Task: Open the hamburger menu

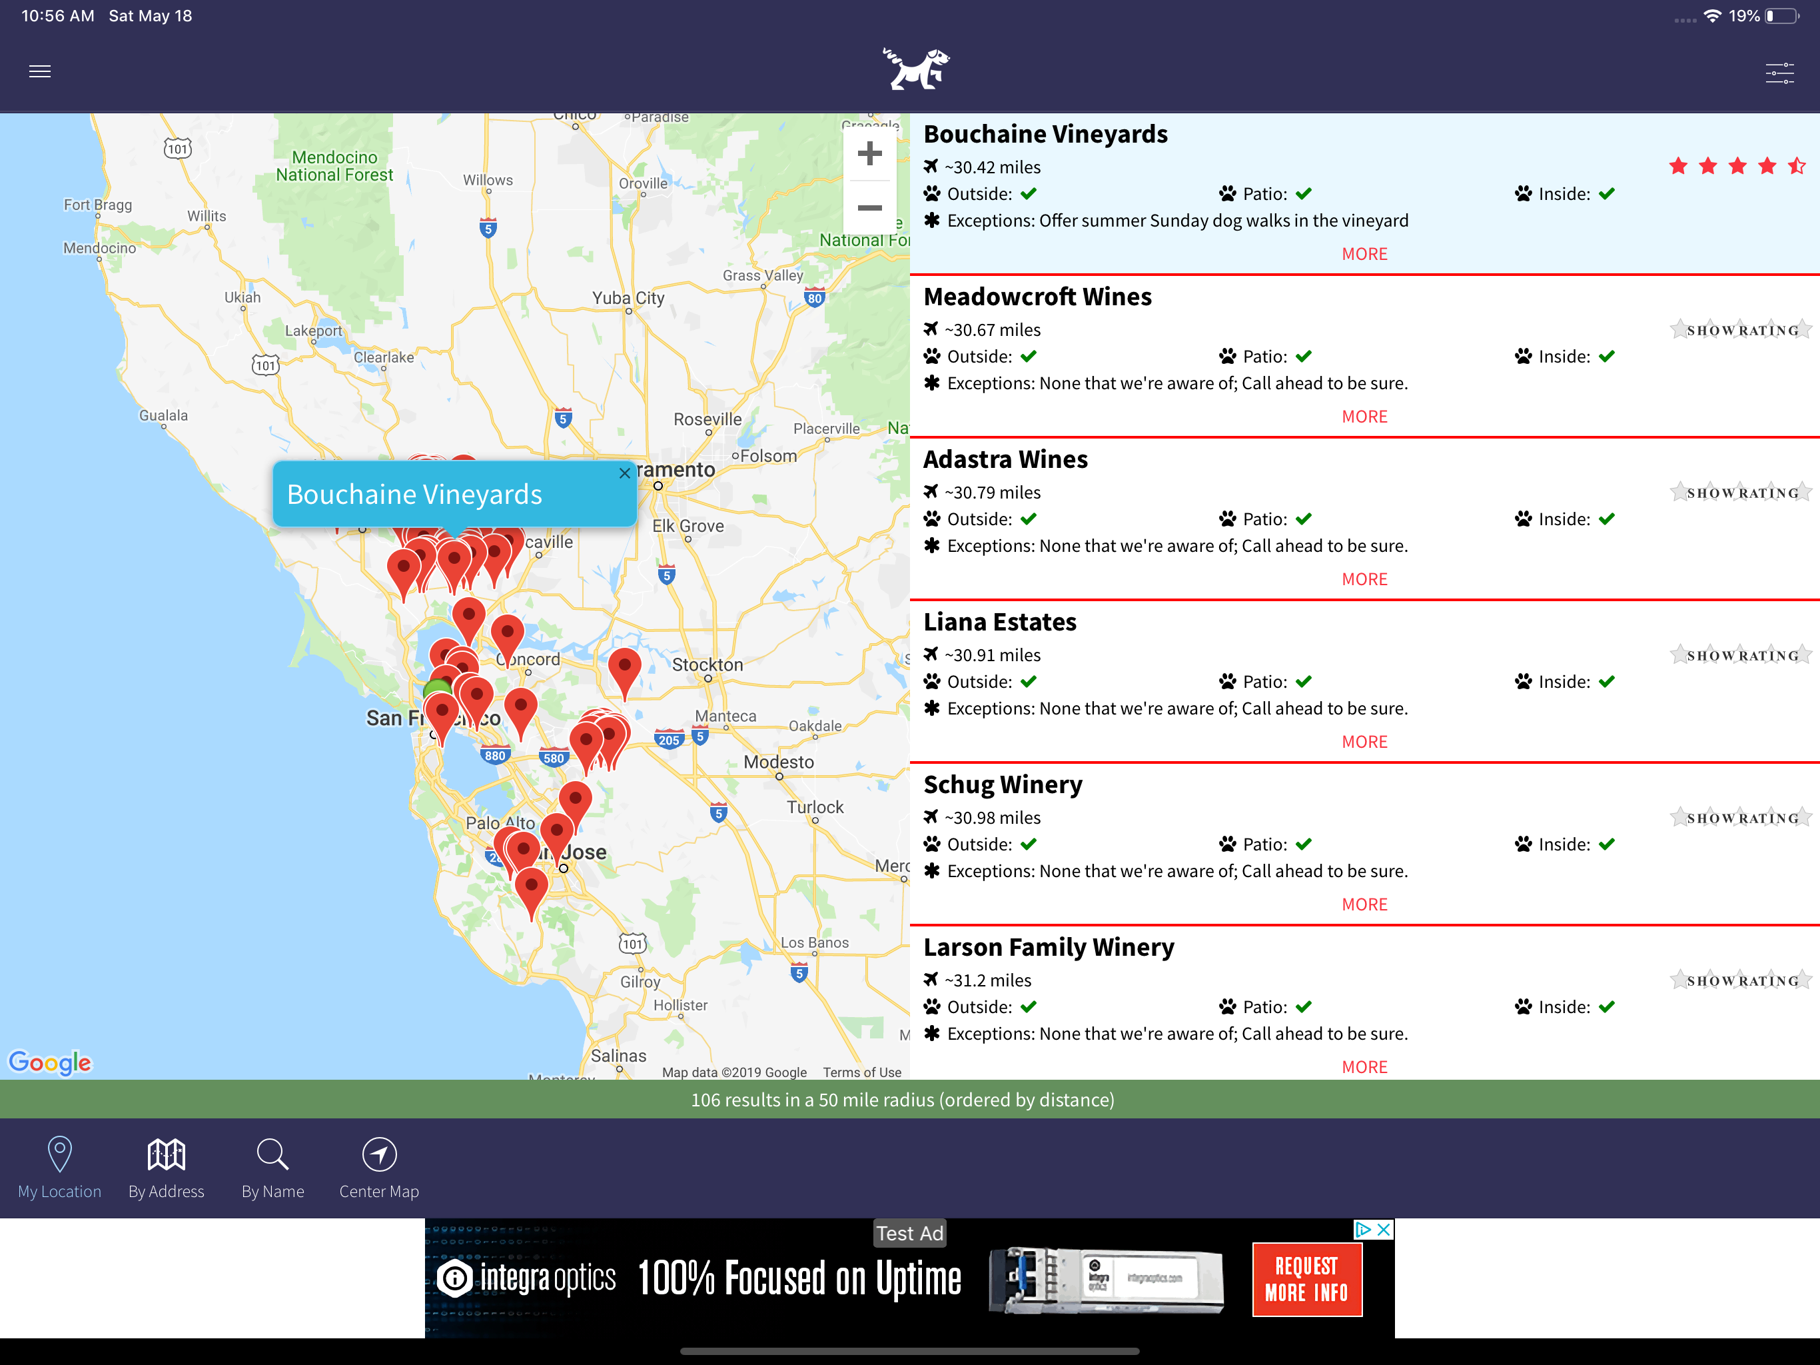Action: pyautogui.click(x=39, y=71)
